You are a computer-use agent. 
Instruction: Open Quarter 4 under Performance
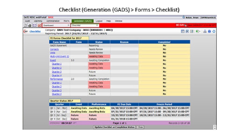pyautogui.click(x=57, y=94)
